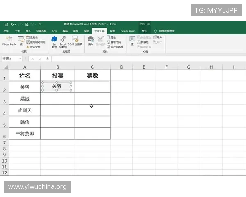
Task: Click cell A4 containing 武则天
Action: coord(25,110)
